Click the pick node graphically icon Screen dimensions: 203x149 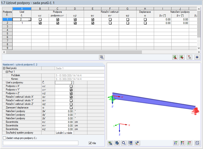coord(189,57)
